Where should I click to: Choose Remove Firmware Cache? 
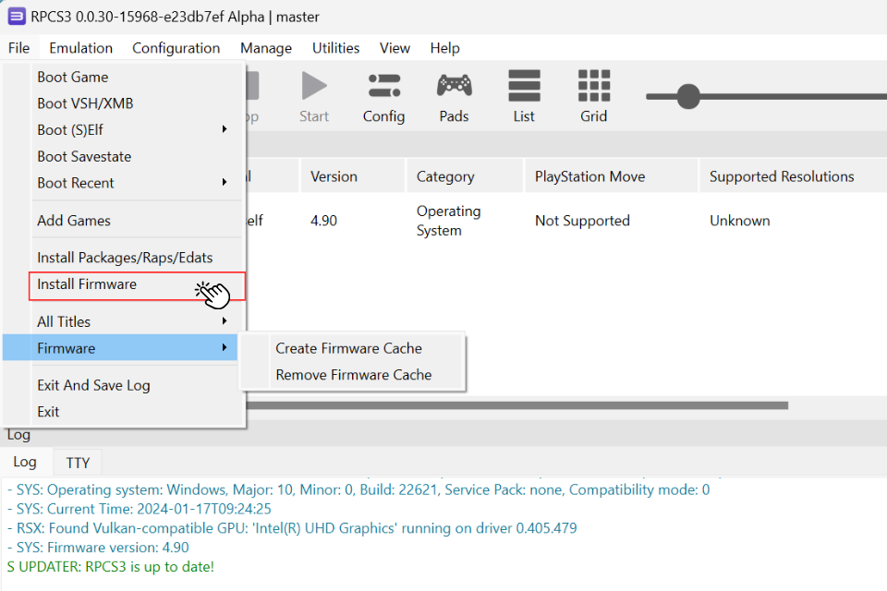tap(354, 375)
